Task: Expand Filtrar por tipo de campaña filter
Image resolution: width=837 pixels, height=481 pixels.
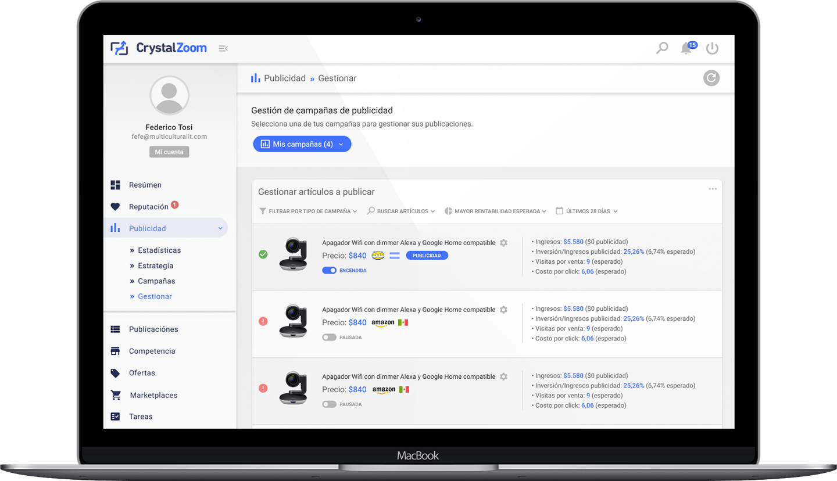Action: (308, 211)
